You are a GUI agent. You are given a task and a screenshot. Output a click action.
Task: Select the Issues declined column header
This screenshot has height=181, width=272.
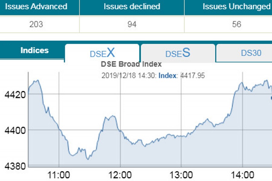(132, 7)
